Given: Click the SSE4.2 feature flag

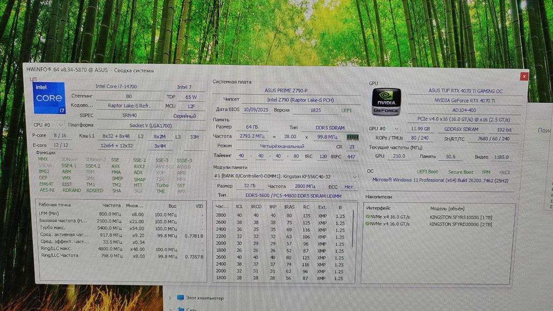Looking at the screenshot, I should 93,166.
